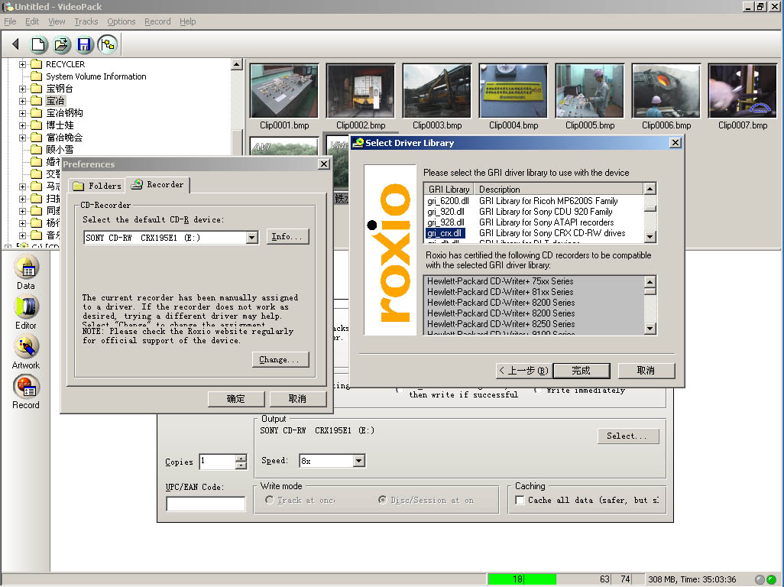Screen dimensions: 784x587
Task: Save project with floppy disk icon
Action: (85, 44)
